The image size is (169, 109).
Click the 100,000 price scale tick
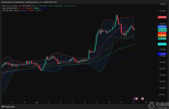162,88
